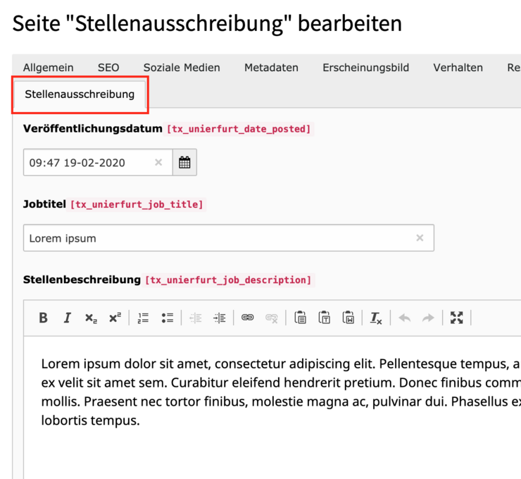Maximize the rich text editor

click(x=457, y=318)
